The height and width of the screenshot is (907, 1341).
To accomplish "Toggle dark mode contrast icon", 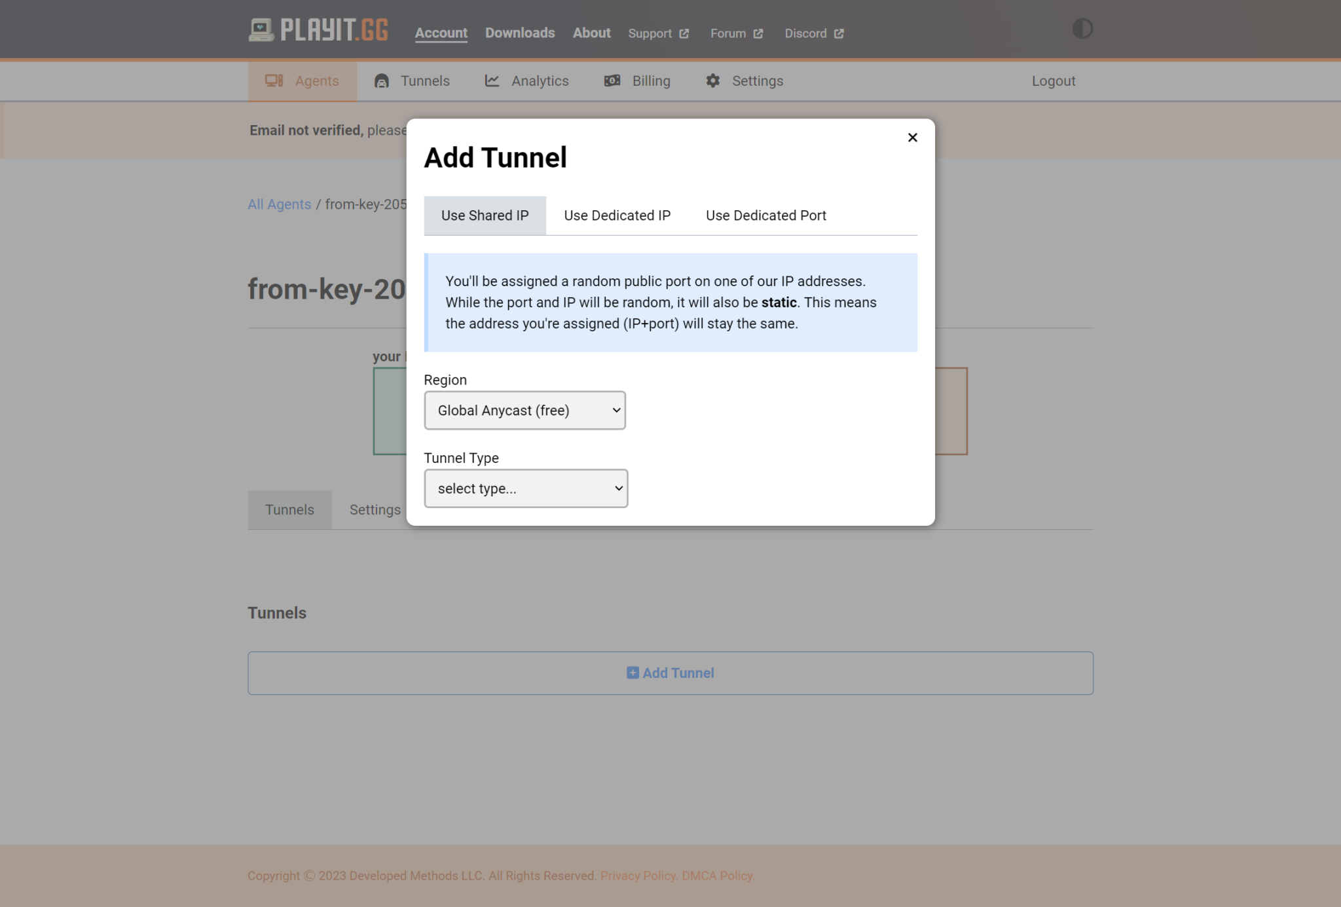I will point(1082,29).
